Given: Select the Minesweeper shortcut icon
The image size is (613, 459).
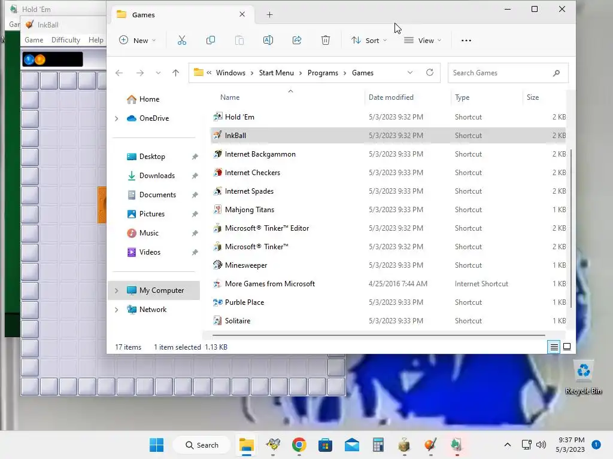Looking at the screenshot, I should [x=217, y=265].
